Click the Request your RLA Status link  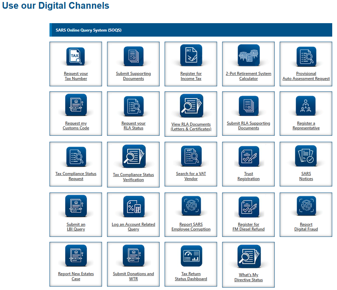click(x=133, y=126)
